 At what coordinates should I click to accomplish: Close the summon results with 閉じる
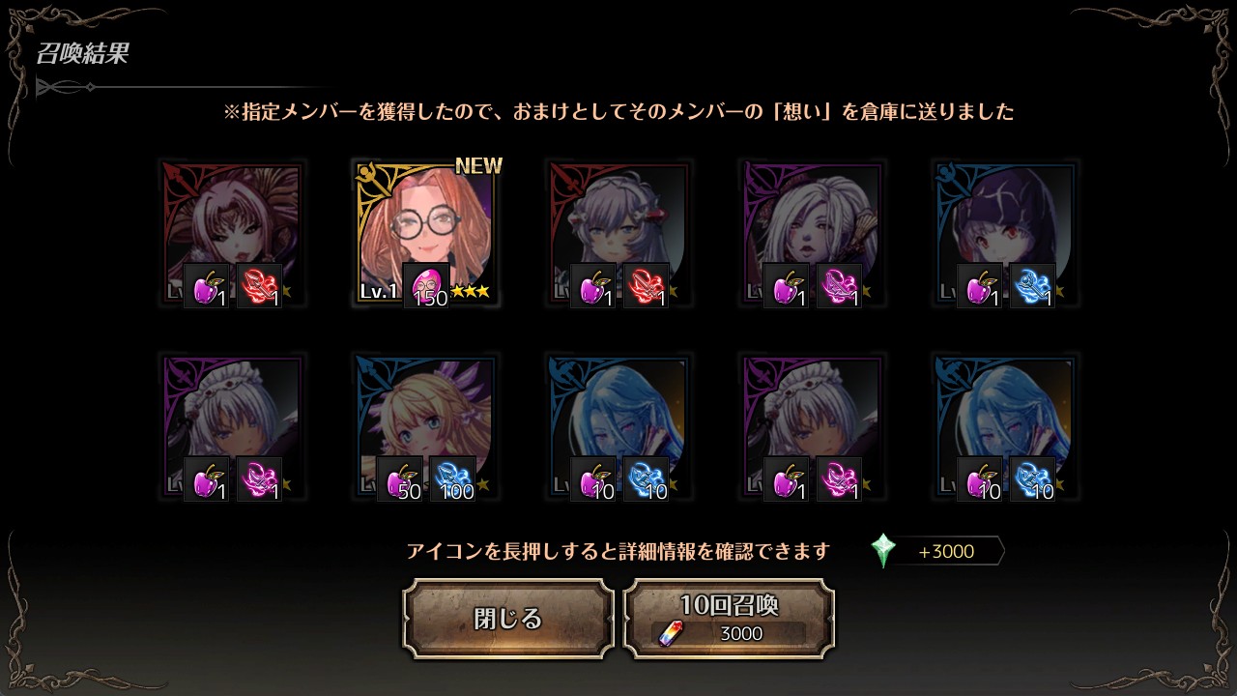508,619
